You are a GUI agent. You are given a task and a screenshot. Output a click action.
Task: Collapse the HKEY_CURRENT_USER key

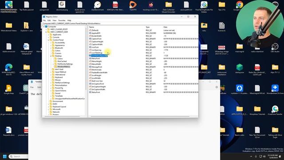(x=46, y=32)
